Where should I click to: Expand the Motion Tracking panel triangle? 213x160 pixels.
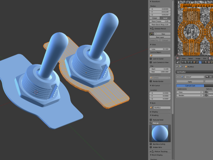tap(150, 152)
